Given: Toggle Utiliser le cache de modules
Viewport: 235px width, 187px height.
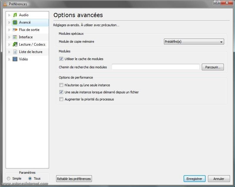Looking at the screenshot, I should (61, 59).
